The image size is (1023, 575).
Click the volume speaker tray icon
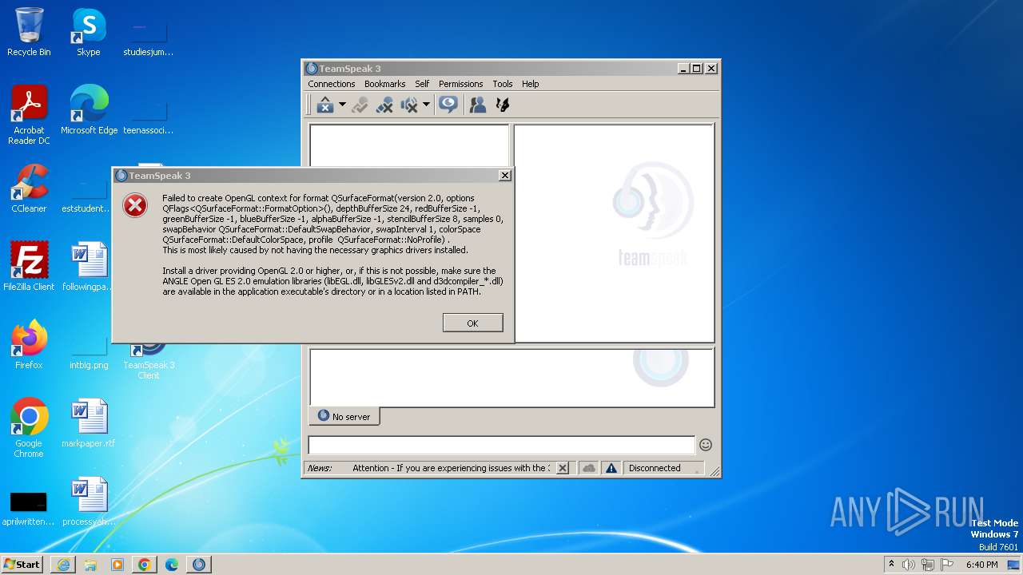[x=909, y=565]
